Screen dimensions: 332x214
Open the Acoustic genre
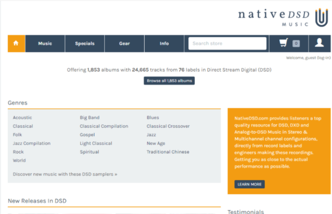coord(22,117)
